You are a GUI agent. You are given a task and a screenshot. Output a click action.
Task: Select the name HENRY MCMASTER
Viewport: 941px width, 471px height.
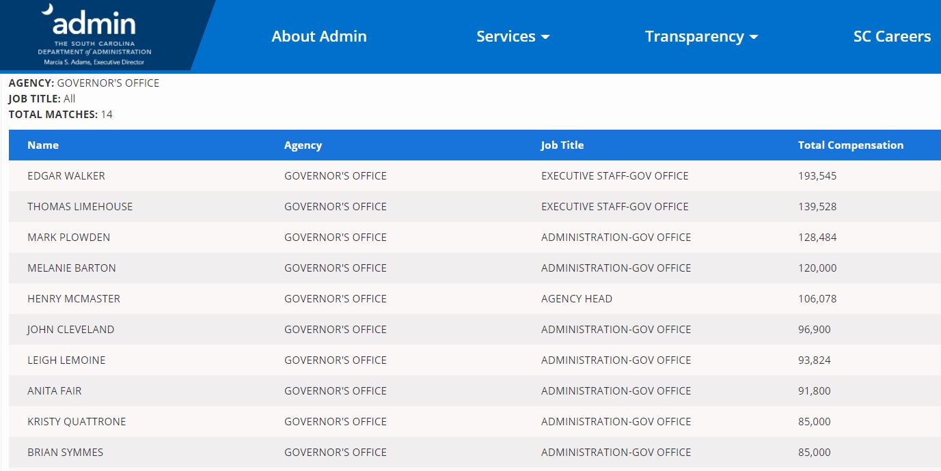coord(74,298)
